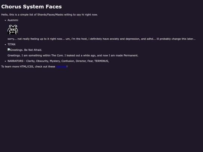The image size is (203, 152).
Task: Click the "TITAN" list item name
Action: (11, 44)
